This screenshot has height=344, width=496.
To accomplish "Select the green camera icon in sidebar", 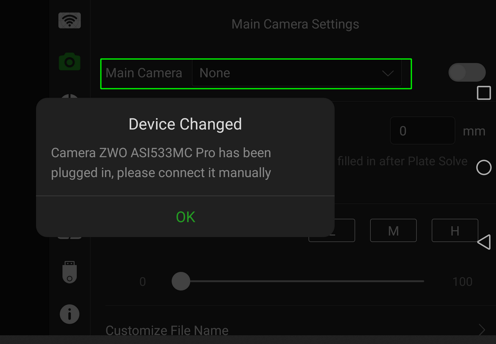I will point(70,62).
